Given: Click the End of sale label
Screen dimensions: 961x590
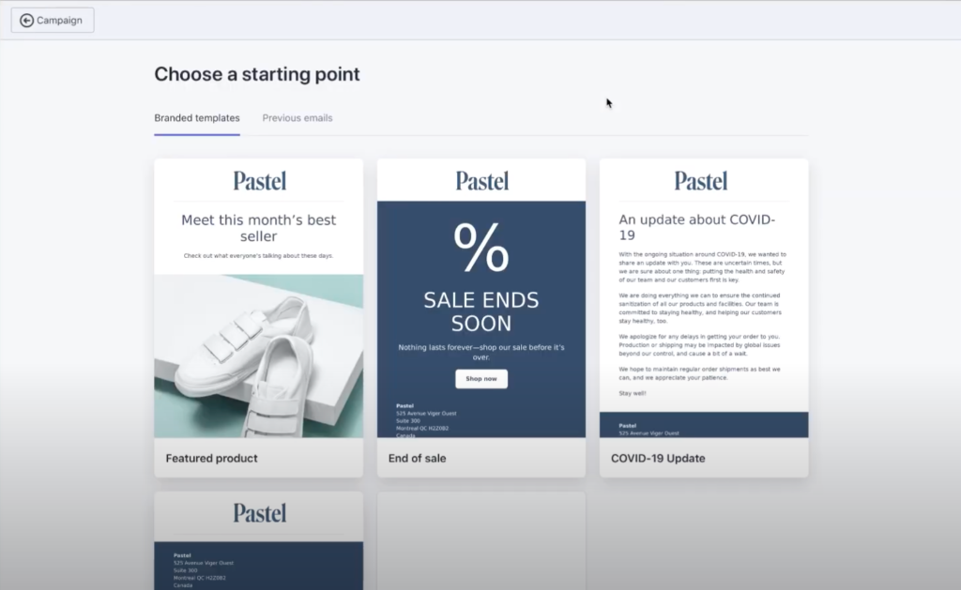Looking at the screenshot, I should pos(417,459).
